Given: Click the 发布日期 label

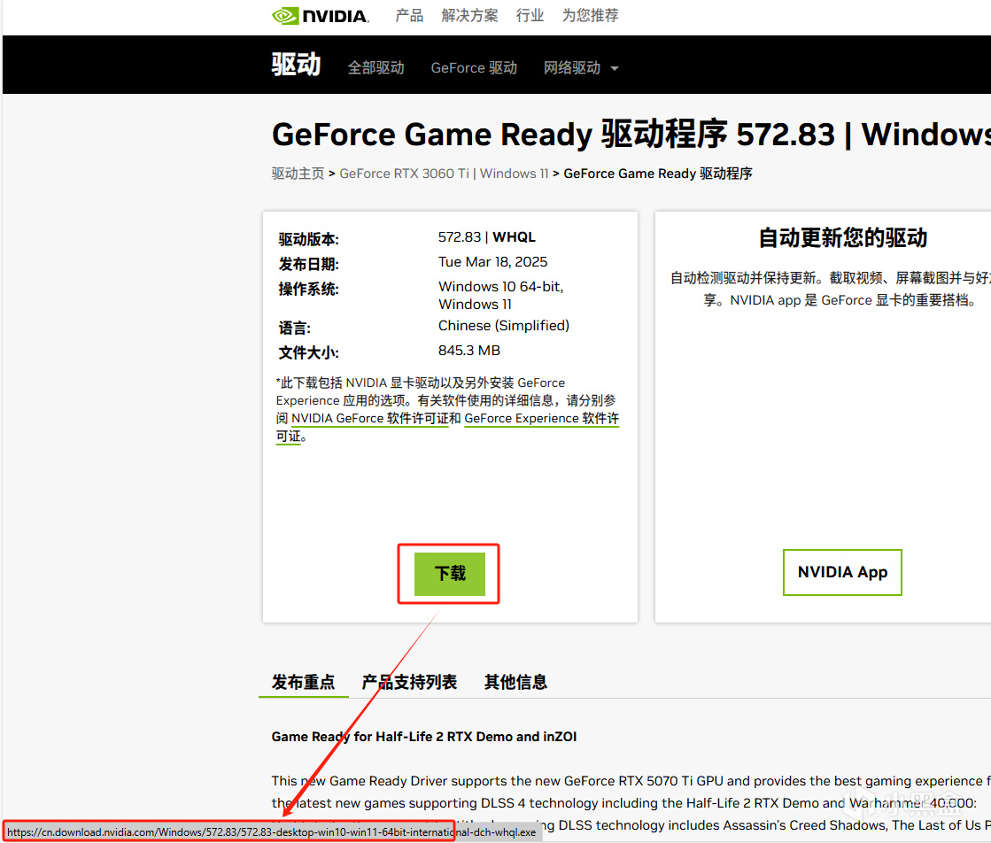Looking at the screenshot, I should click(308, 264).
